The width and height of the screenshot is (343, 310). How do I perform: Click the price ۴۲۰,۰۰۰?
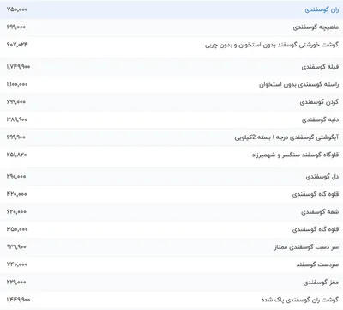pyautogui.click(x=16, y=194)
